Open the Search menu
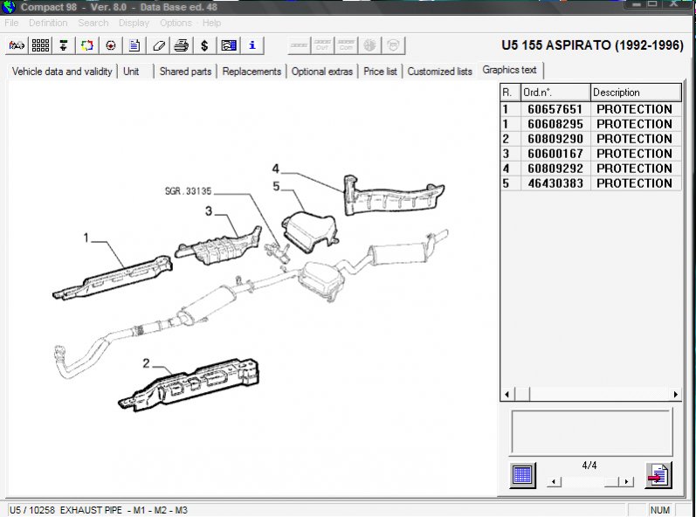The height and width of the screenshot is (517, 696). (x=93, y=23)
